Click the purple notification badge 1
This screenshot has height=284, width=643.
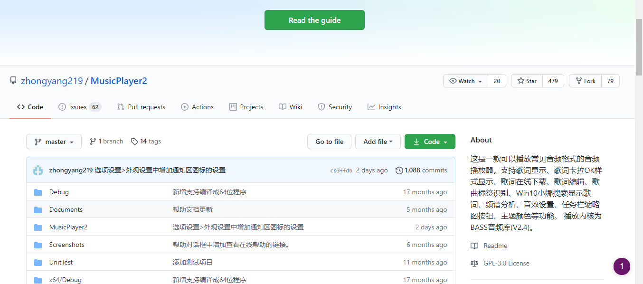point(622,266)
